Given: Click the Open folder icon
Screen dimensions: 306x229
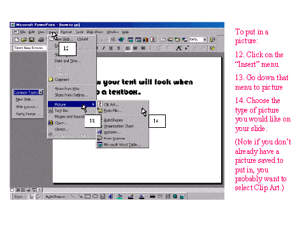Looking at the screenshot, I should pyautogui.click(x=24, y=39).
